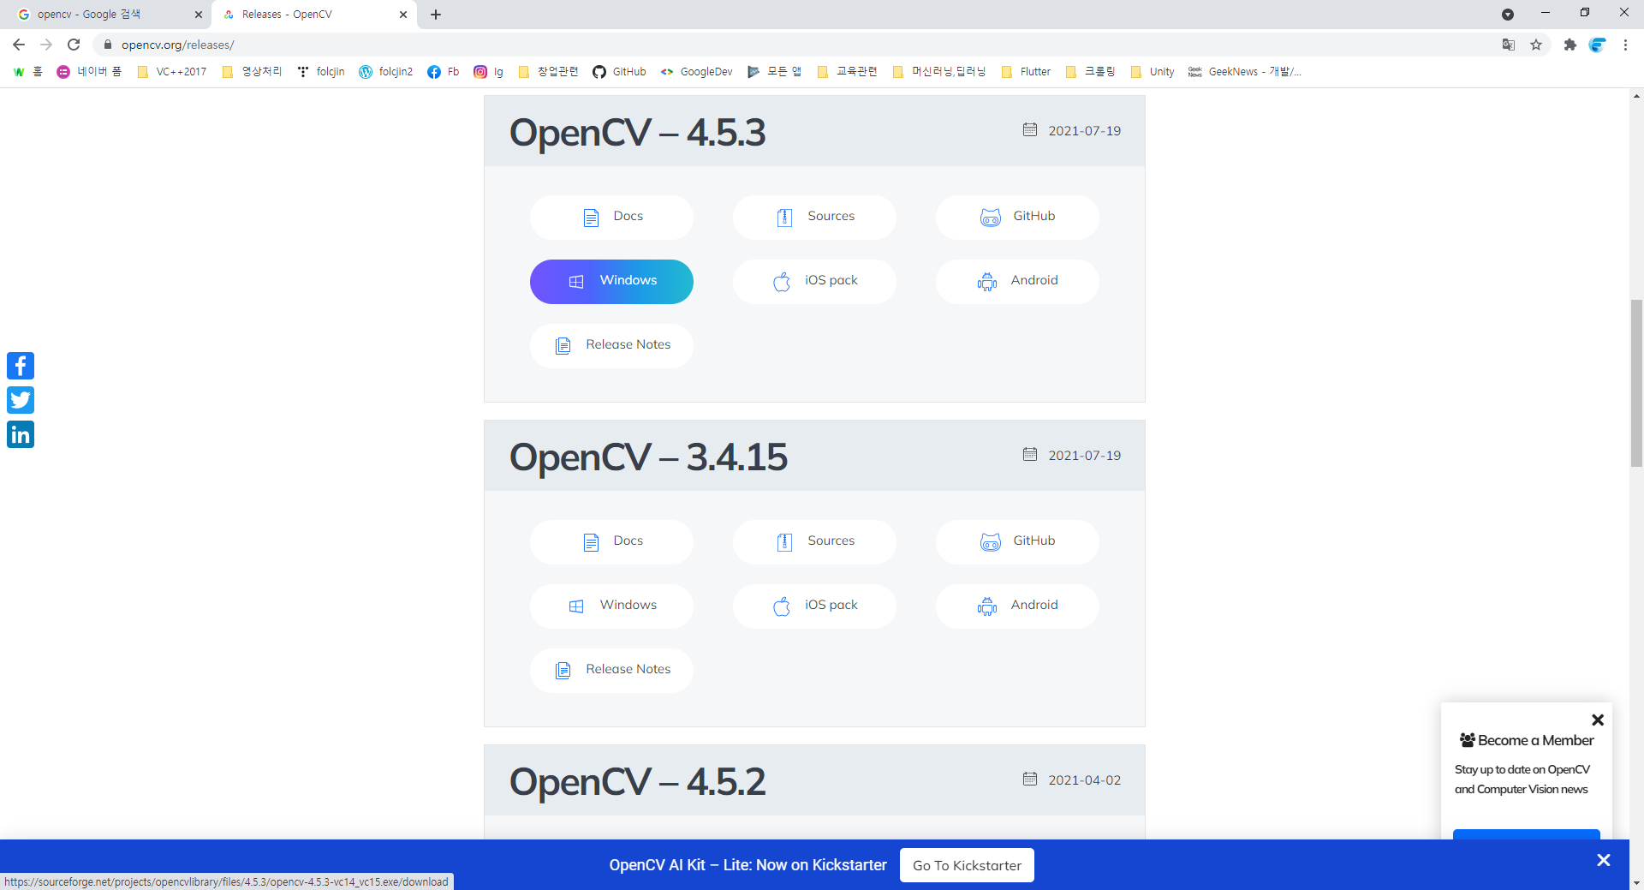Close the Releases - OpenCV tab
The height and width of the screenshot is (890, 1644).
(x=403, y=15)
